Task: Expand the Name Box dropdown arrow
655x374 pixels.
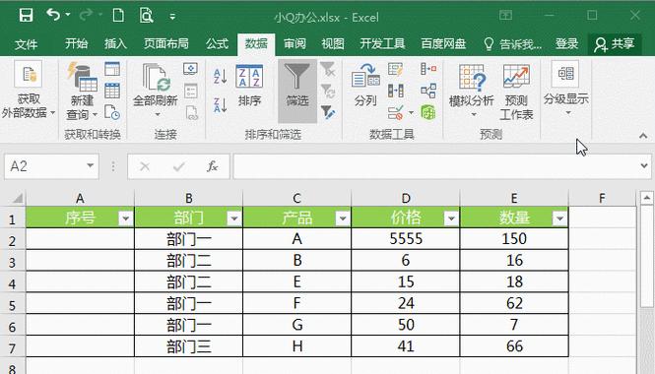Action: 90,166
